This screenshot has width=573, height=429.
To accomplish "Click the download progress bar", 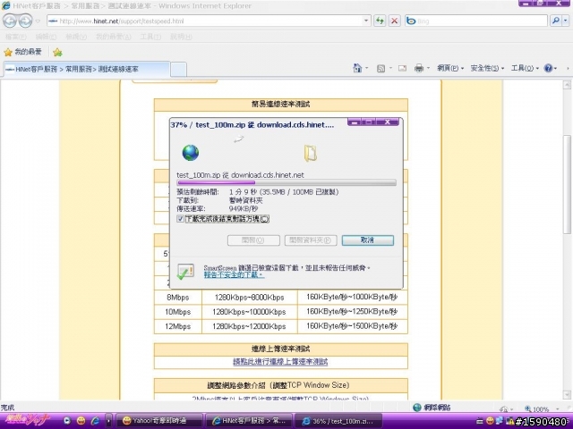I will 286,182.
